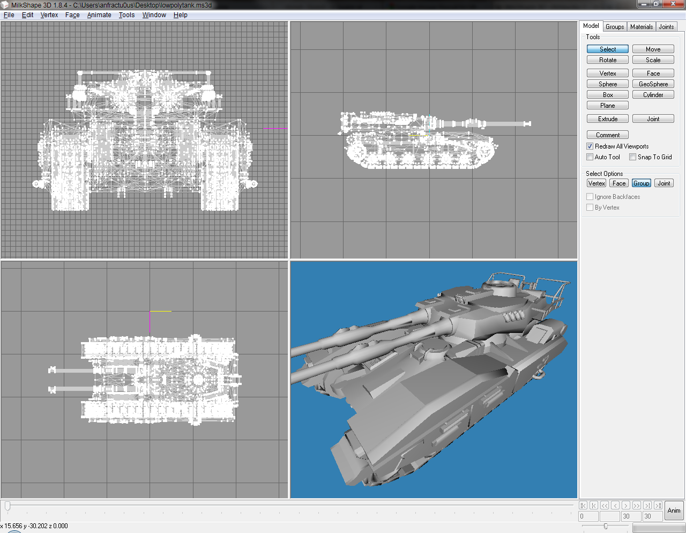This screenshot has height=533, width=686.
Task: Jump to the first animation frame
Action: pyautogui.click(x=583, y=505)
